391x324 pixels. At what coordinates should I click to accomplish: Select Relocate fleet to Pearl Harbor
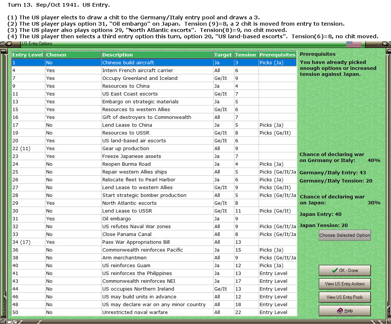click(x=154, y=179)
